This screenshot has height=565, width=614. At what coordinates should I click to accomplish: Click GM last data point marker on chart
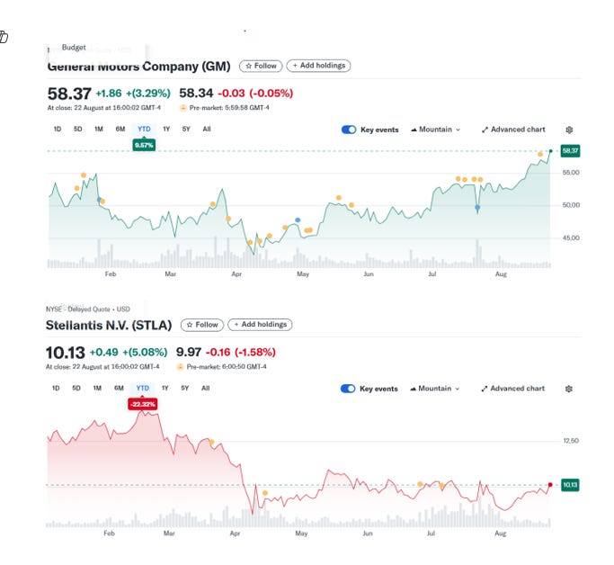point(550,151)
